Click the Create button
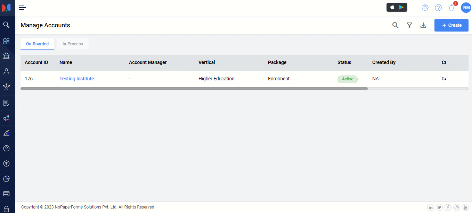The image size is (472, 213). [451, 25]
